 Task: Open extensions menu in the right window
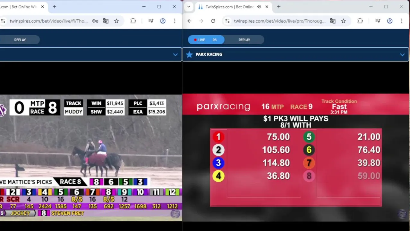[360, 21]
